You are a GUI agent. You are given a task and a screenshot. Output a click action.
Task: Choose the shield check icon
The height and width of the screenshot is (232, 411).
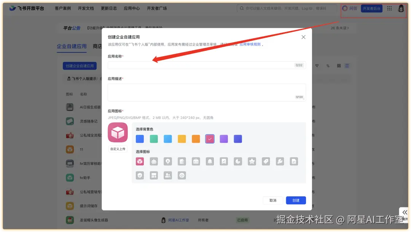click(140, 175)
